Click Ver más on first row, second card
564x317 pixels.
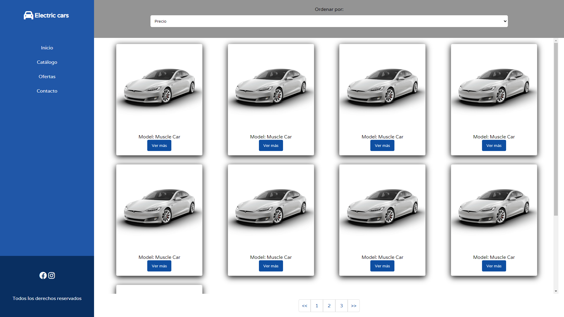[271, 145]
